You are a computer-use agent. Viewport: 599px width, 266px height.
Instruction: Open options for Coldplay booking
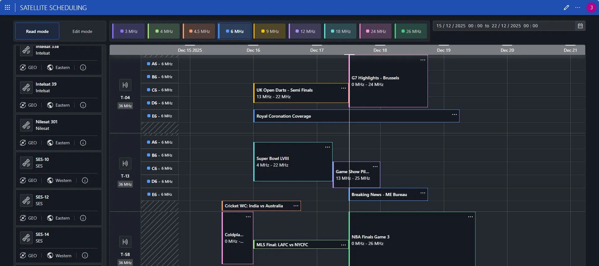248,217
